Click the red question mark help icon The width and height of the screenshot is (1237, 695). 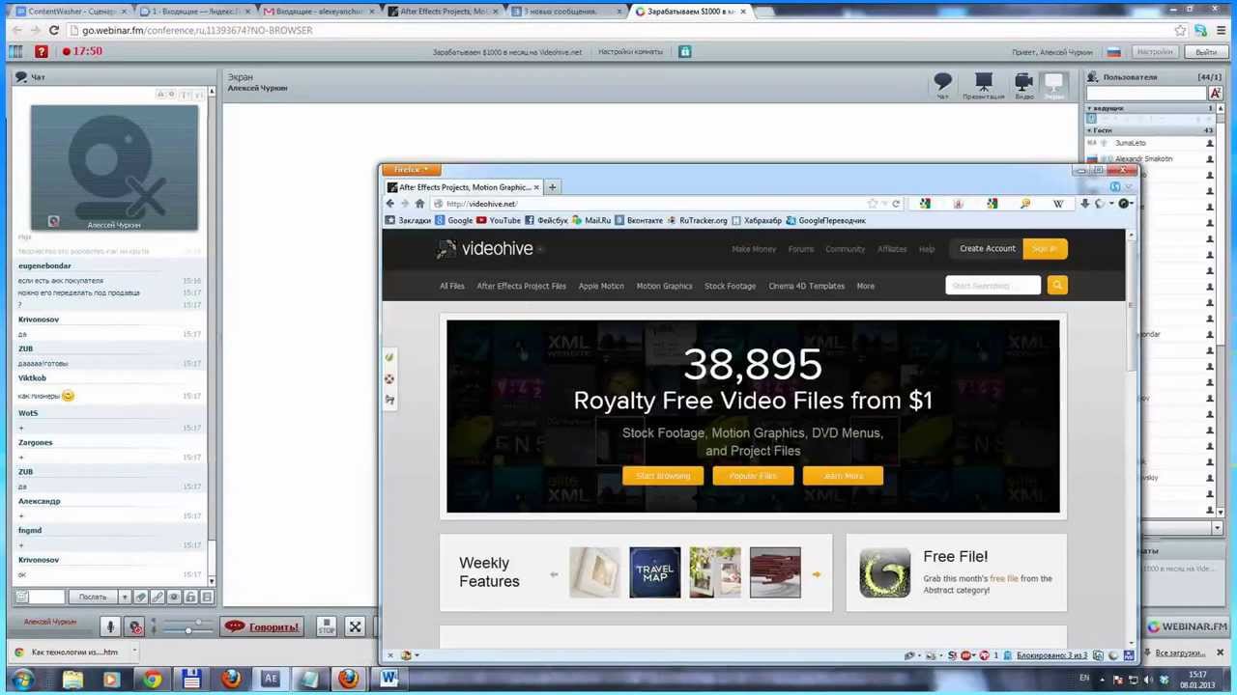(x=41, y=51)
